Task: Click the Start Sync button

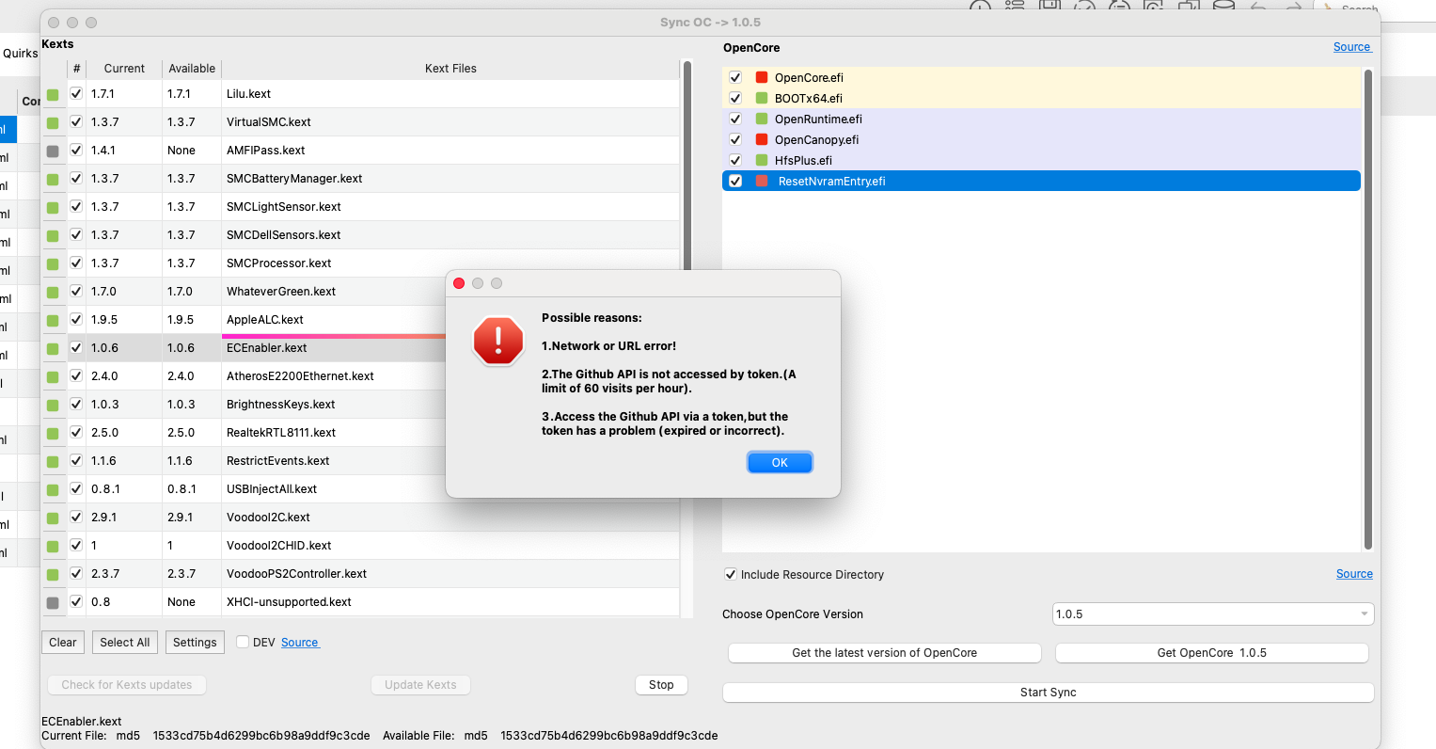Action: pos(1048,693)
